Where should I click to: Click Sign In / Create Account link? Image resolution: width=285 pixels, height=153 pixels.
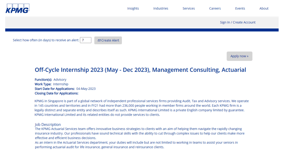pyautogui.click(x=238, y=22)
